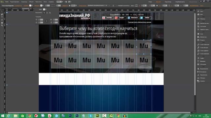This screenshot has height=118, width=211.
Task: Toggle the footer checkbox in control bar
Action: click(x=117, y=6)
